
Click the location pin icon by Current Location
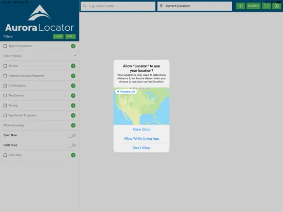[161, 6]
